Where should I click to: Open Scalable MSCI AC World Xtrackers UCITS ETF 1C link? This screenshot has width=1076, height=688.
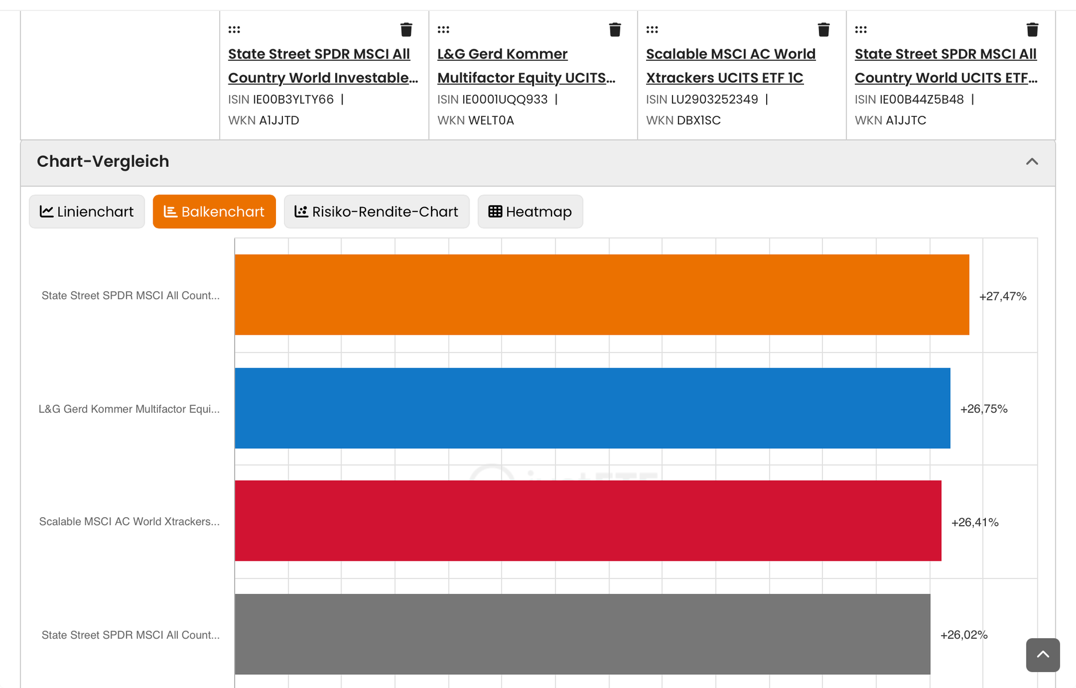[731, 66]
